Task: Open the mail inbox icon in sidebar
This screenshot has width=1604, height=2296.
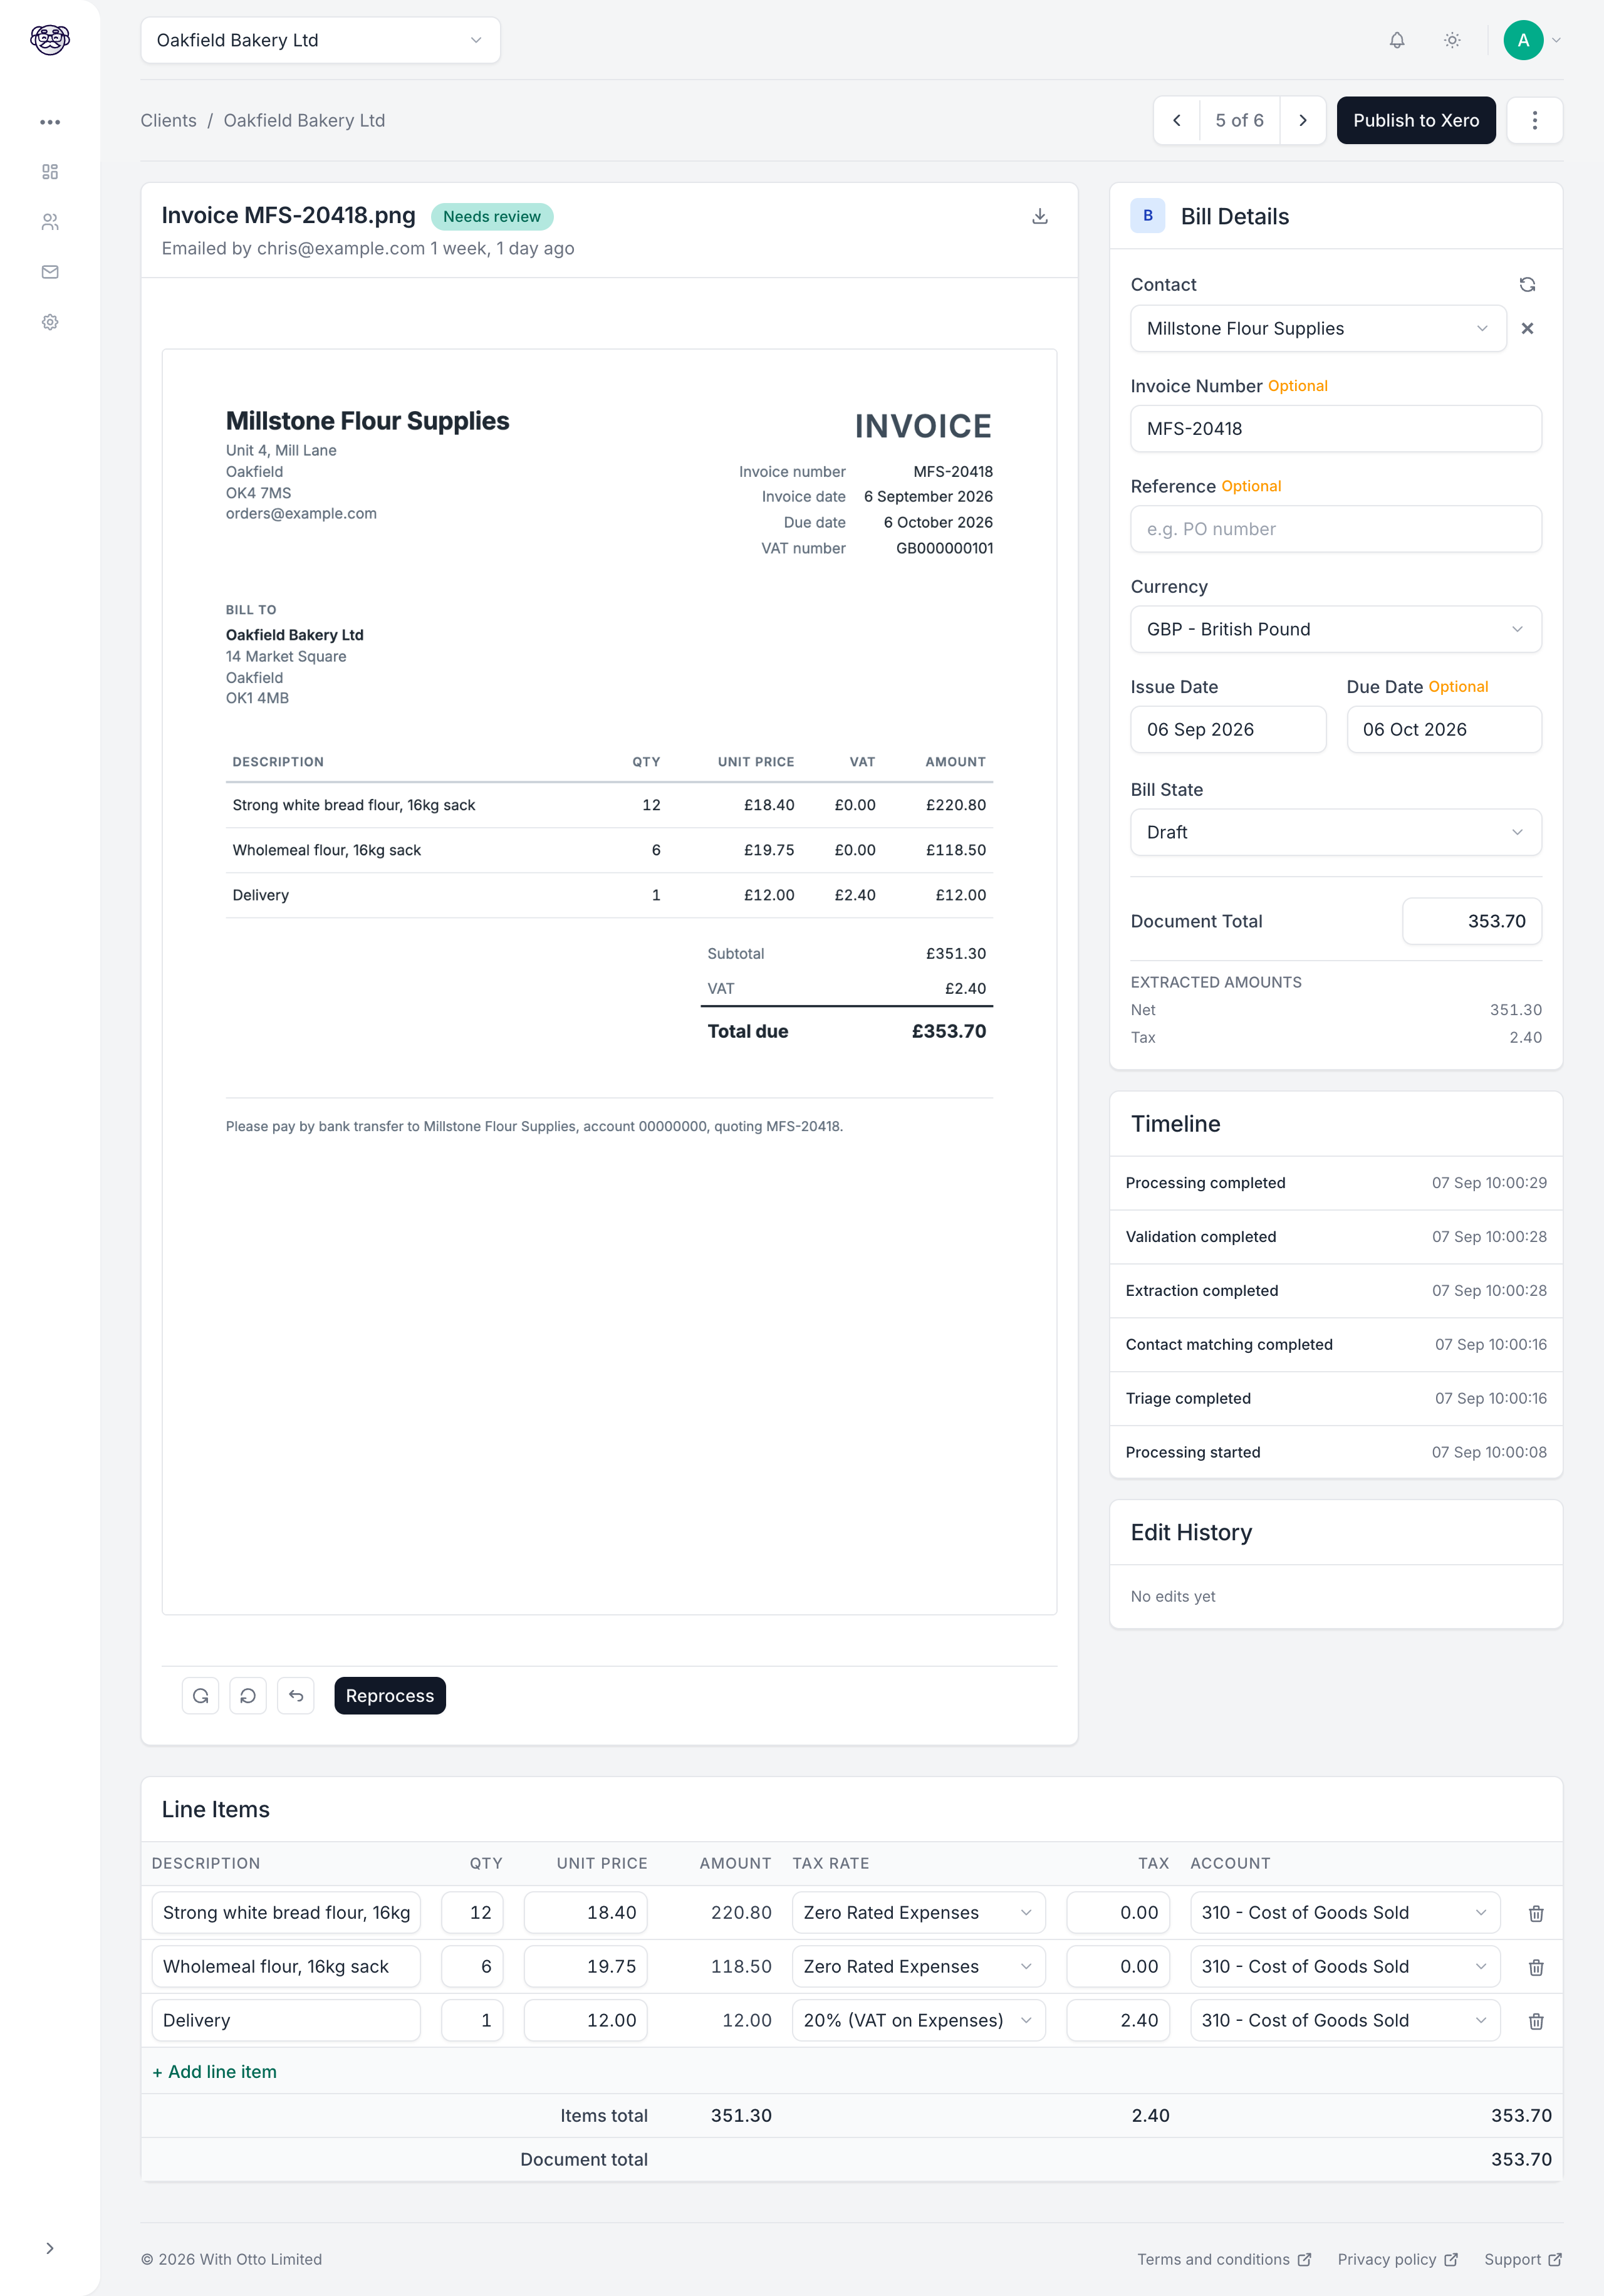Action: tap(50, 272)
